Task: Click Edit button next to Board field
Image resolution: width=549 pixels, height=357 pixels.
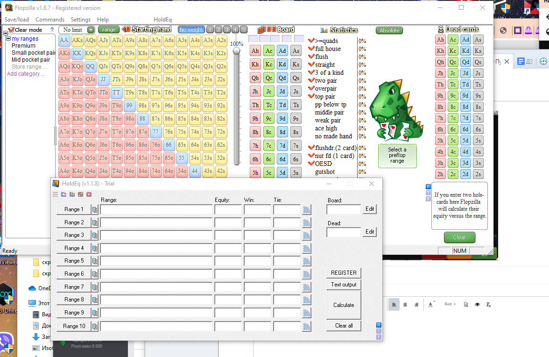Action: pyautogui.click(x=370, y=209)
